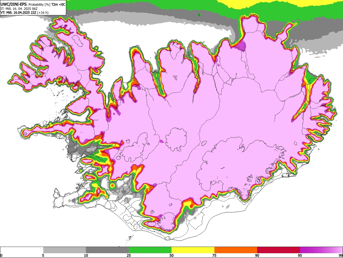Click the legend value '25'

(129, 255)
